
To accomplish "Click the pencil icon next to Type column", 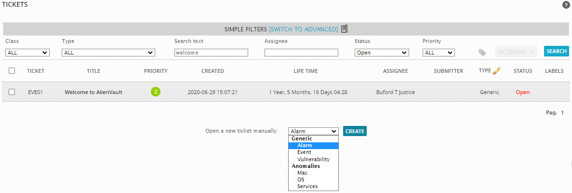I will click(497, 71).
